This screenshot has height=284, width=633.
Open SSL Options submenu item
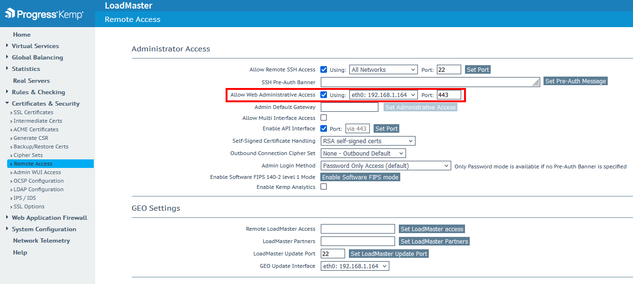29,206
